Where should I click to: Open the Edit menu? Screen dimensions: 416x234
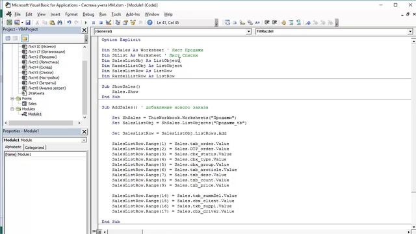point(29,14)
